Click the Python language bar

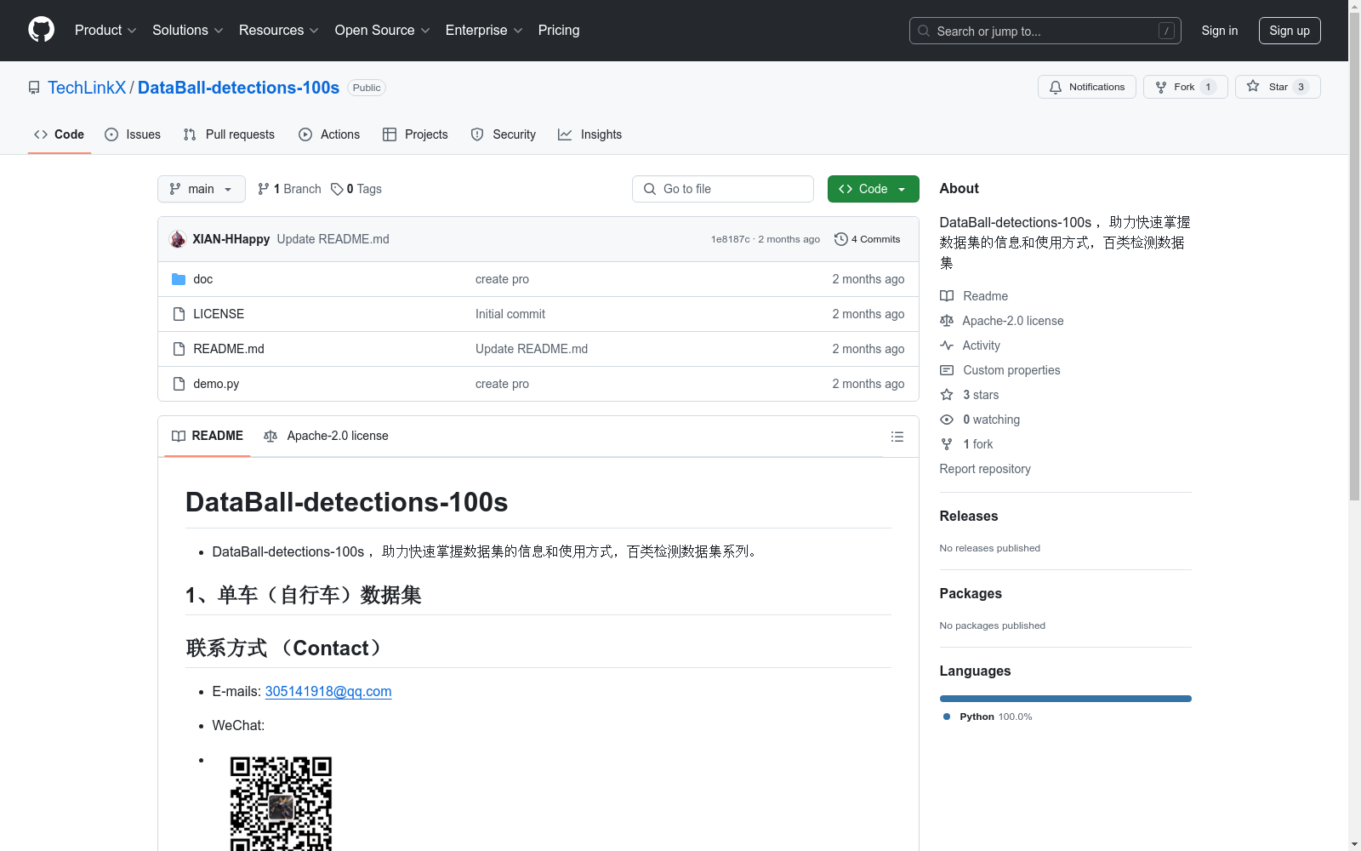click(1066, 699)
